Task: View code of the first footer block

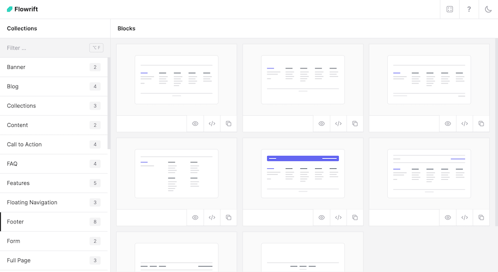Action: pos(212,124)
